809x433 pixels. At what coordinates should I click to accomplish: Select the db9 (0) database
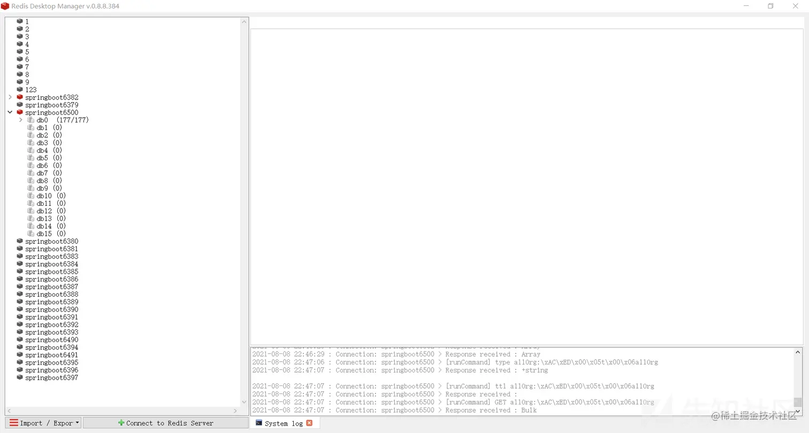(x=49, y=188)
